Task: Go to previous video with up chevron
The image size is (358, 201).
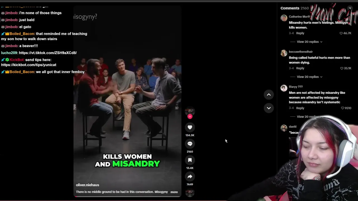Action: pyautogui.click(x=269, y=95)
